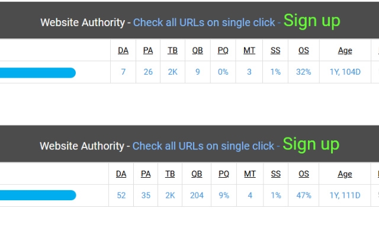Open 'Check all URLs on single click' lower link
Viewport: 379px width, 237px height.
[x=203, y=146]
